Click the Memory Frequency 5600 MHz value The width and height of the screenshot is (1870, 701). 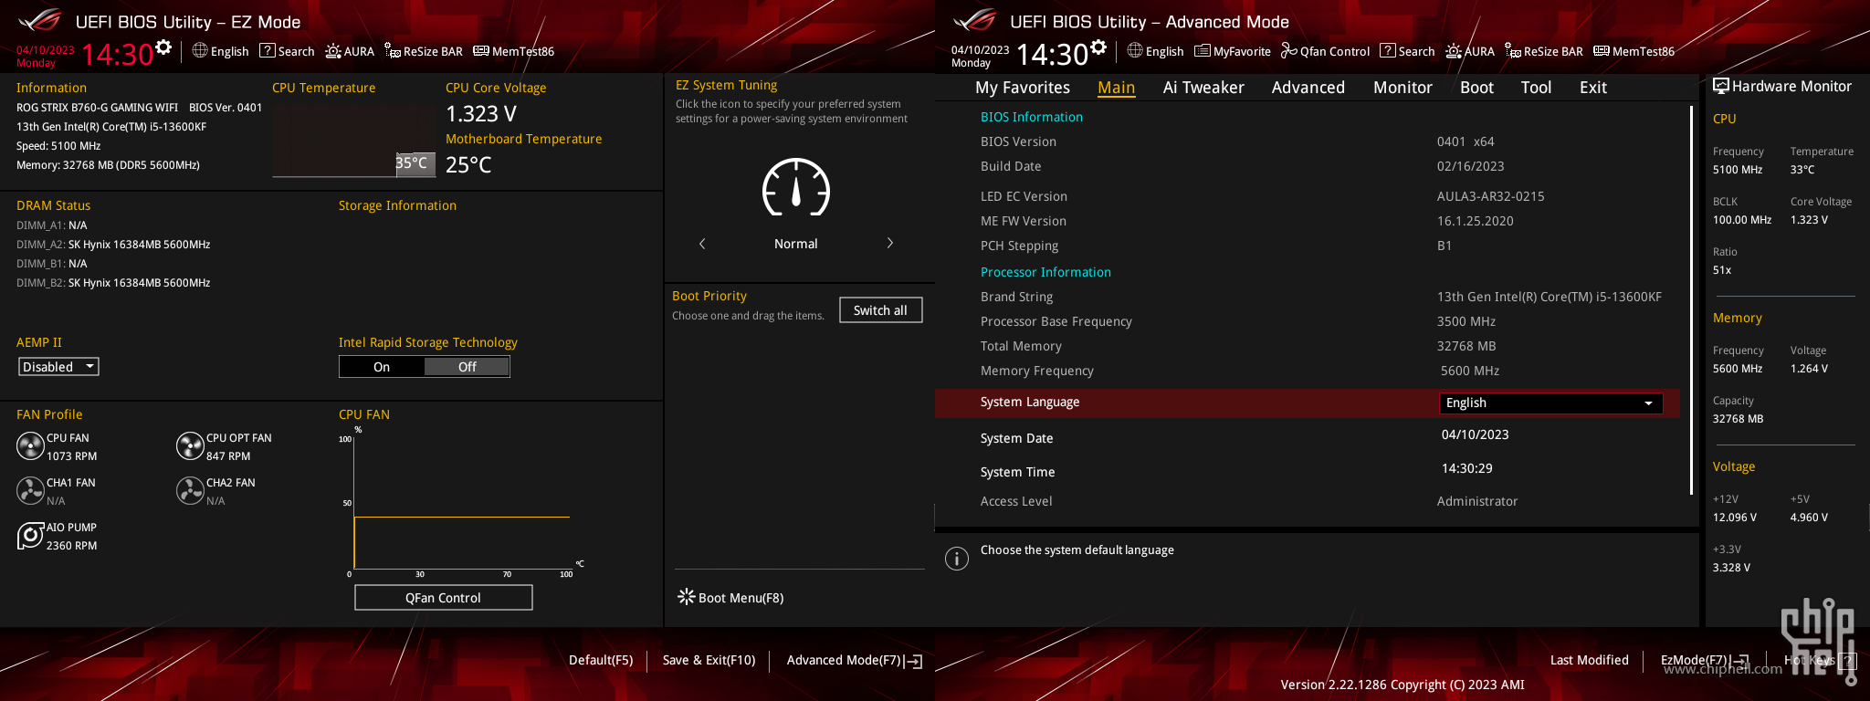[1470, 371]
